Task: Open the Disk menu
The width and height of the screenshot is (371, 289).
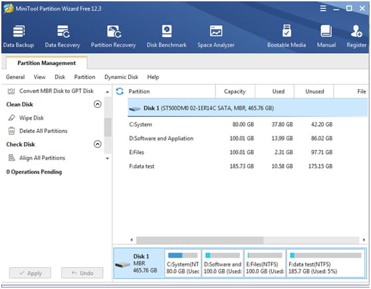Action: coord(60,77)
